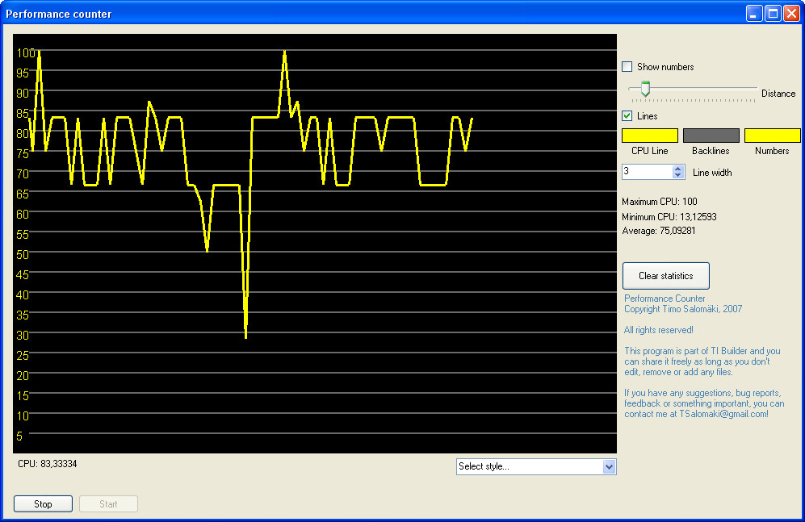Stop the performance counter
Screen dimensions: 805x522
(43, 504)
